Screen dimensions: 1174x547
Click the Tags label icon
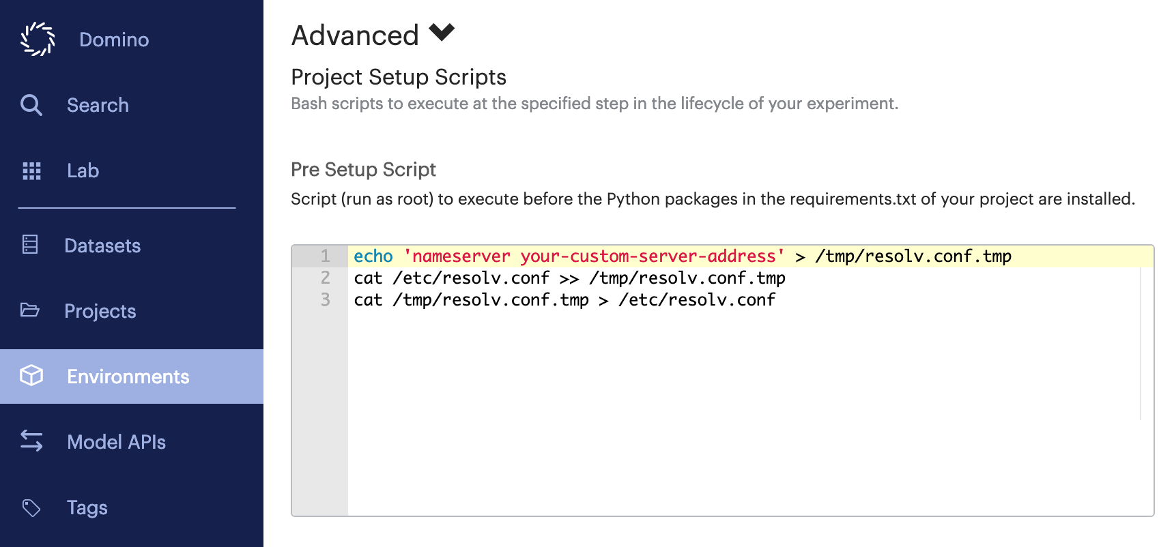click(31, 507)
